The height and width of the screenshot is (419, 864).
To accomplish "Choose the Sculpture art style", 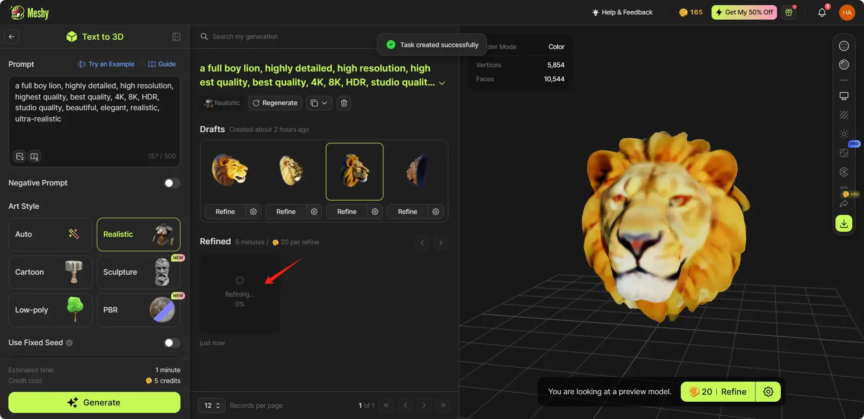I will 138,272.
